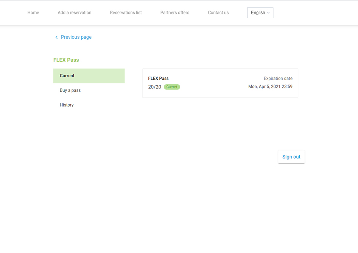Click the expiration date Mon, Apr 5, 2021 23:59
Image resolution: width=358 pixels, height=253 pixels.
click(270, 86)
